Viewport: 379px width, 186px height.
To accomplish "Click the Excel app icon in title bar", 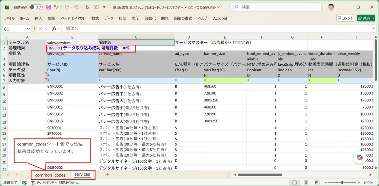I will (x=7, y=7).
